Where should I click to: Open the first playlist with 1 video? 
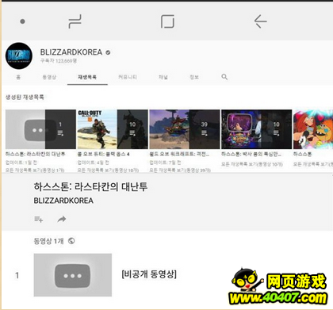[x=40, y=129]
